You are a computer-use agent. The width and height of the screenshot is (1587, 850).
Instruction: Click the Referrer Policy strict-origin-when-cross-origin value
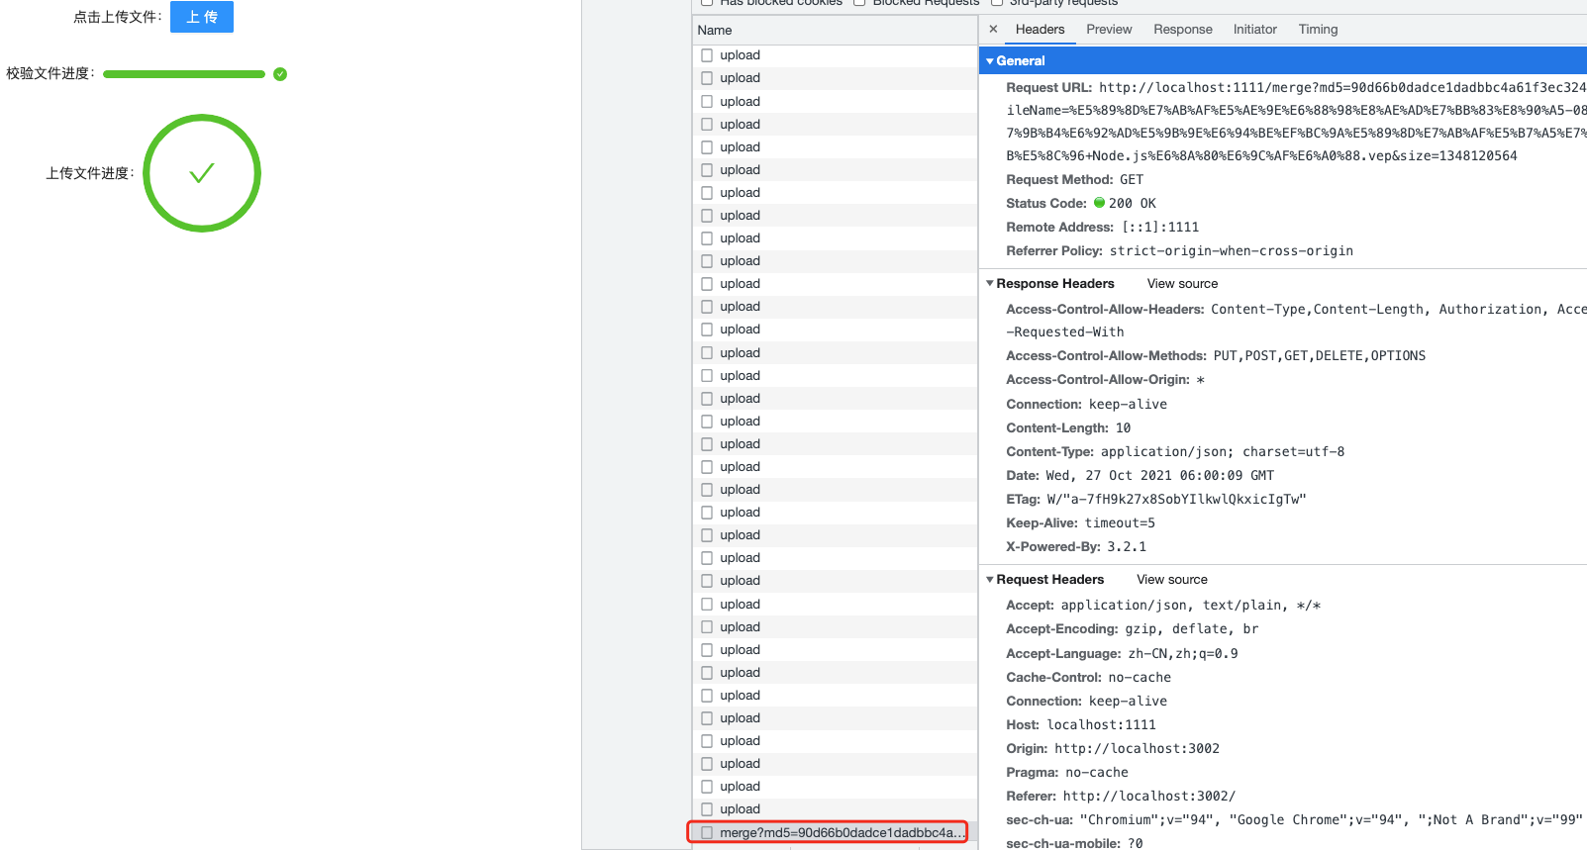click(1231, 250)
